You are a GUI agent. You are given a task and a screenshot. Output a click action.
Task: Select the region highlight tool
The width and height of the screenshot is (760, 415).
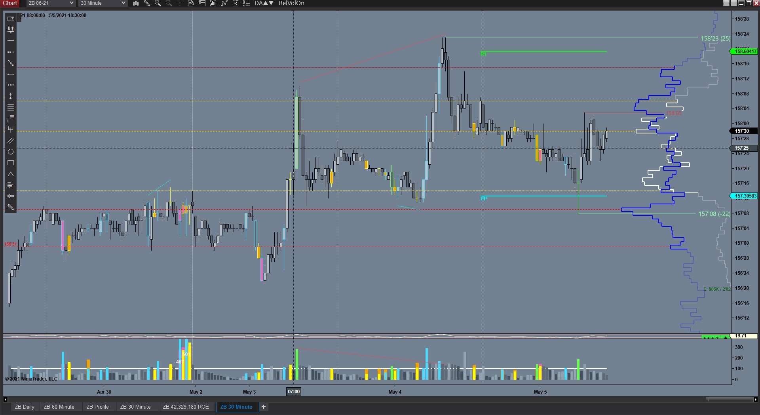coord(11,196)
